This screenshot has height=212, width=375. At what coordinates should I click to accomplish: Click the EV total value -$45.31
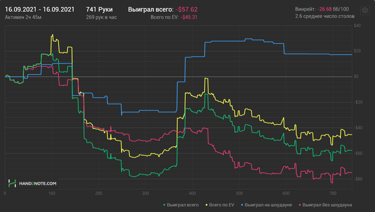click(x=189, y=17)
